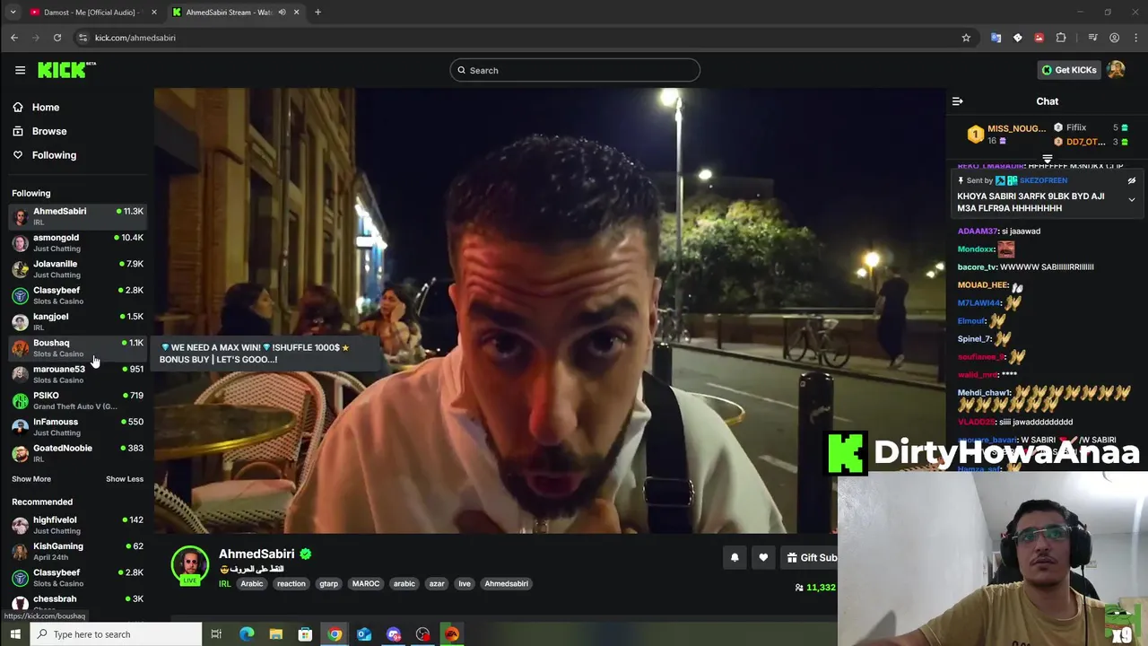This screenshot has height=646, width=1148.
Task: Collapse the list with Show Less
Action: click(125, 479)
